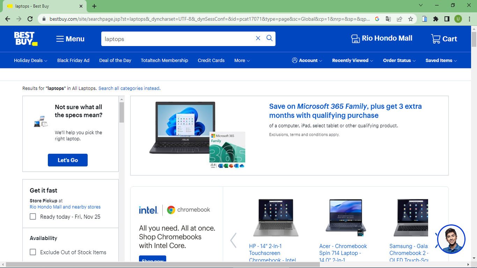
Task: Click Search all categories instead link
Action: click(129, 88)
